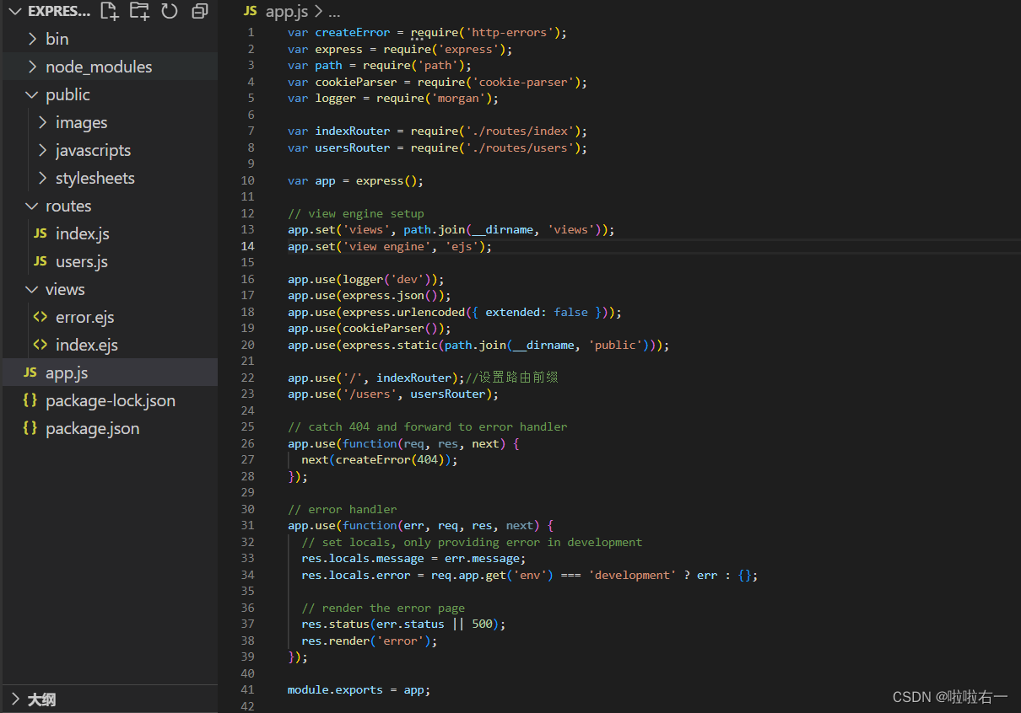Click the breadcrumb ellipsis after app.js

tap(334, 11)
